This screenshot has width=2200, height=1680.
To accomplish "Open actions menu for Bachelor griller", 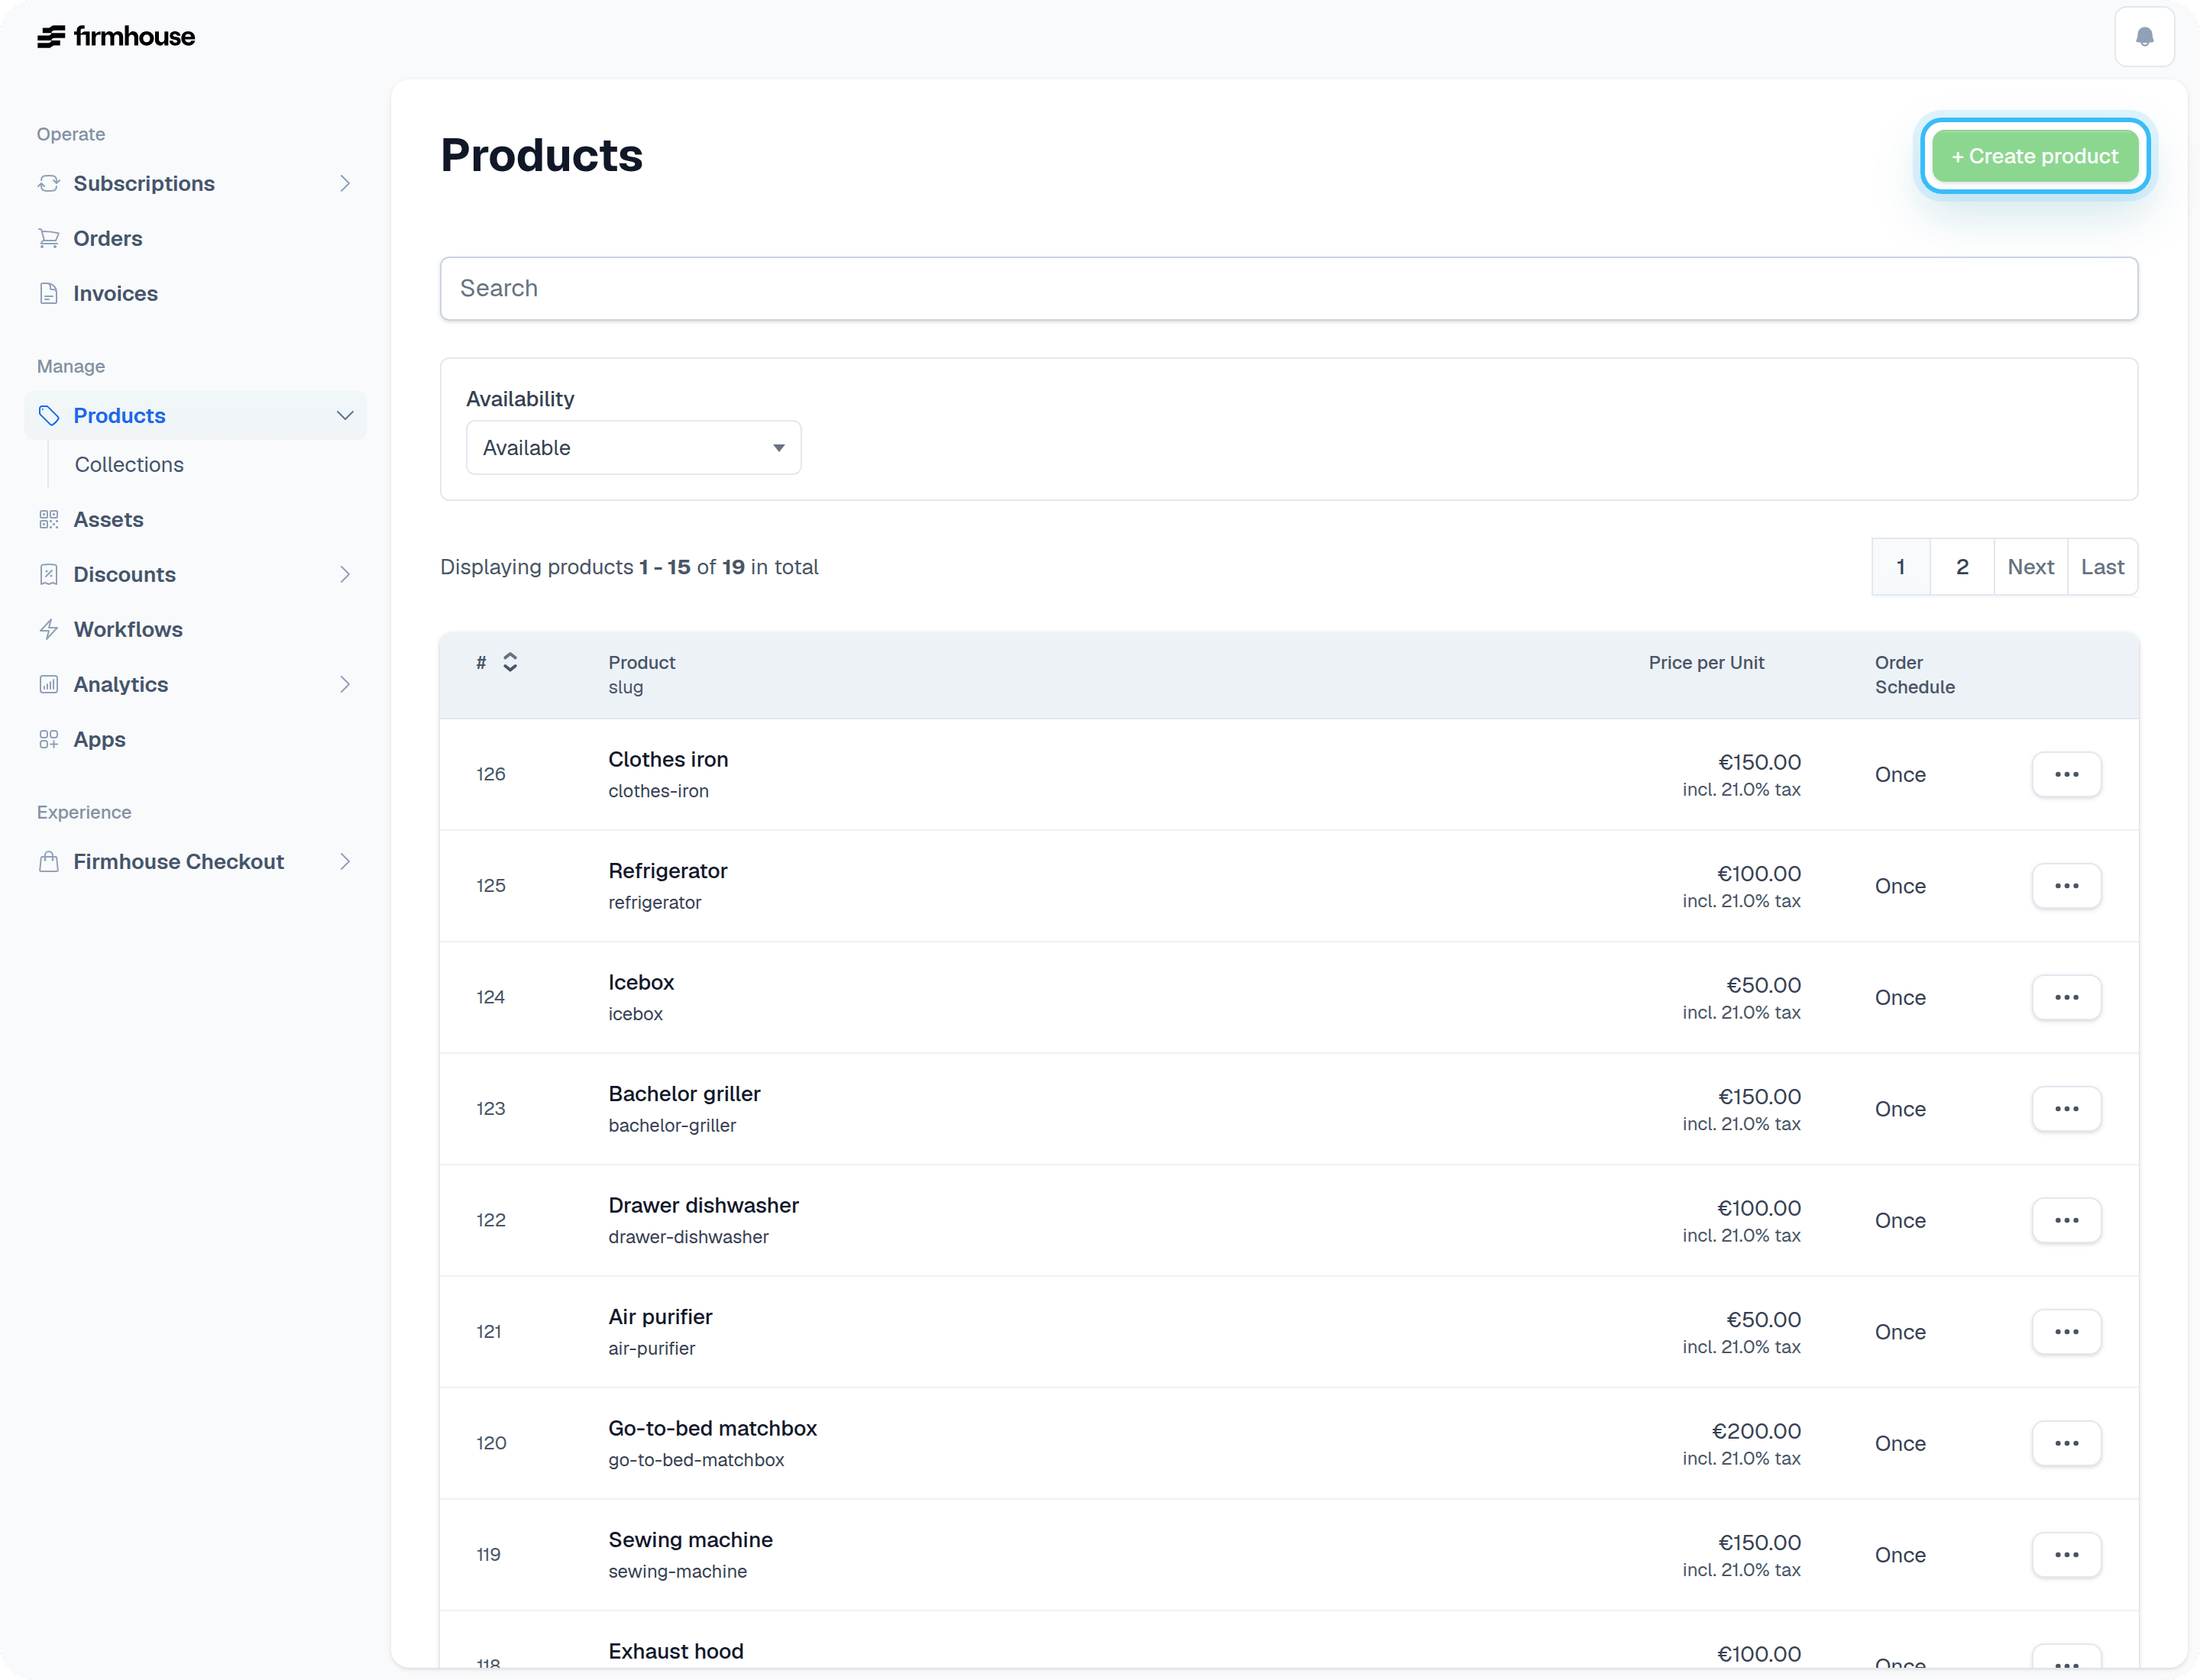I will 2066,1109.
